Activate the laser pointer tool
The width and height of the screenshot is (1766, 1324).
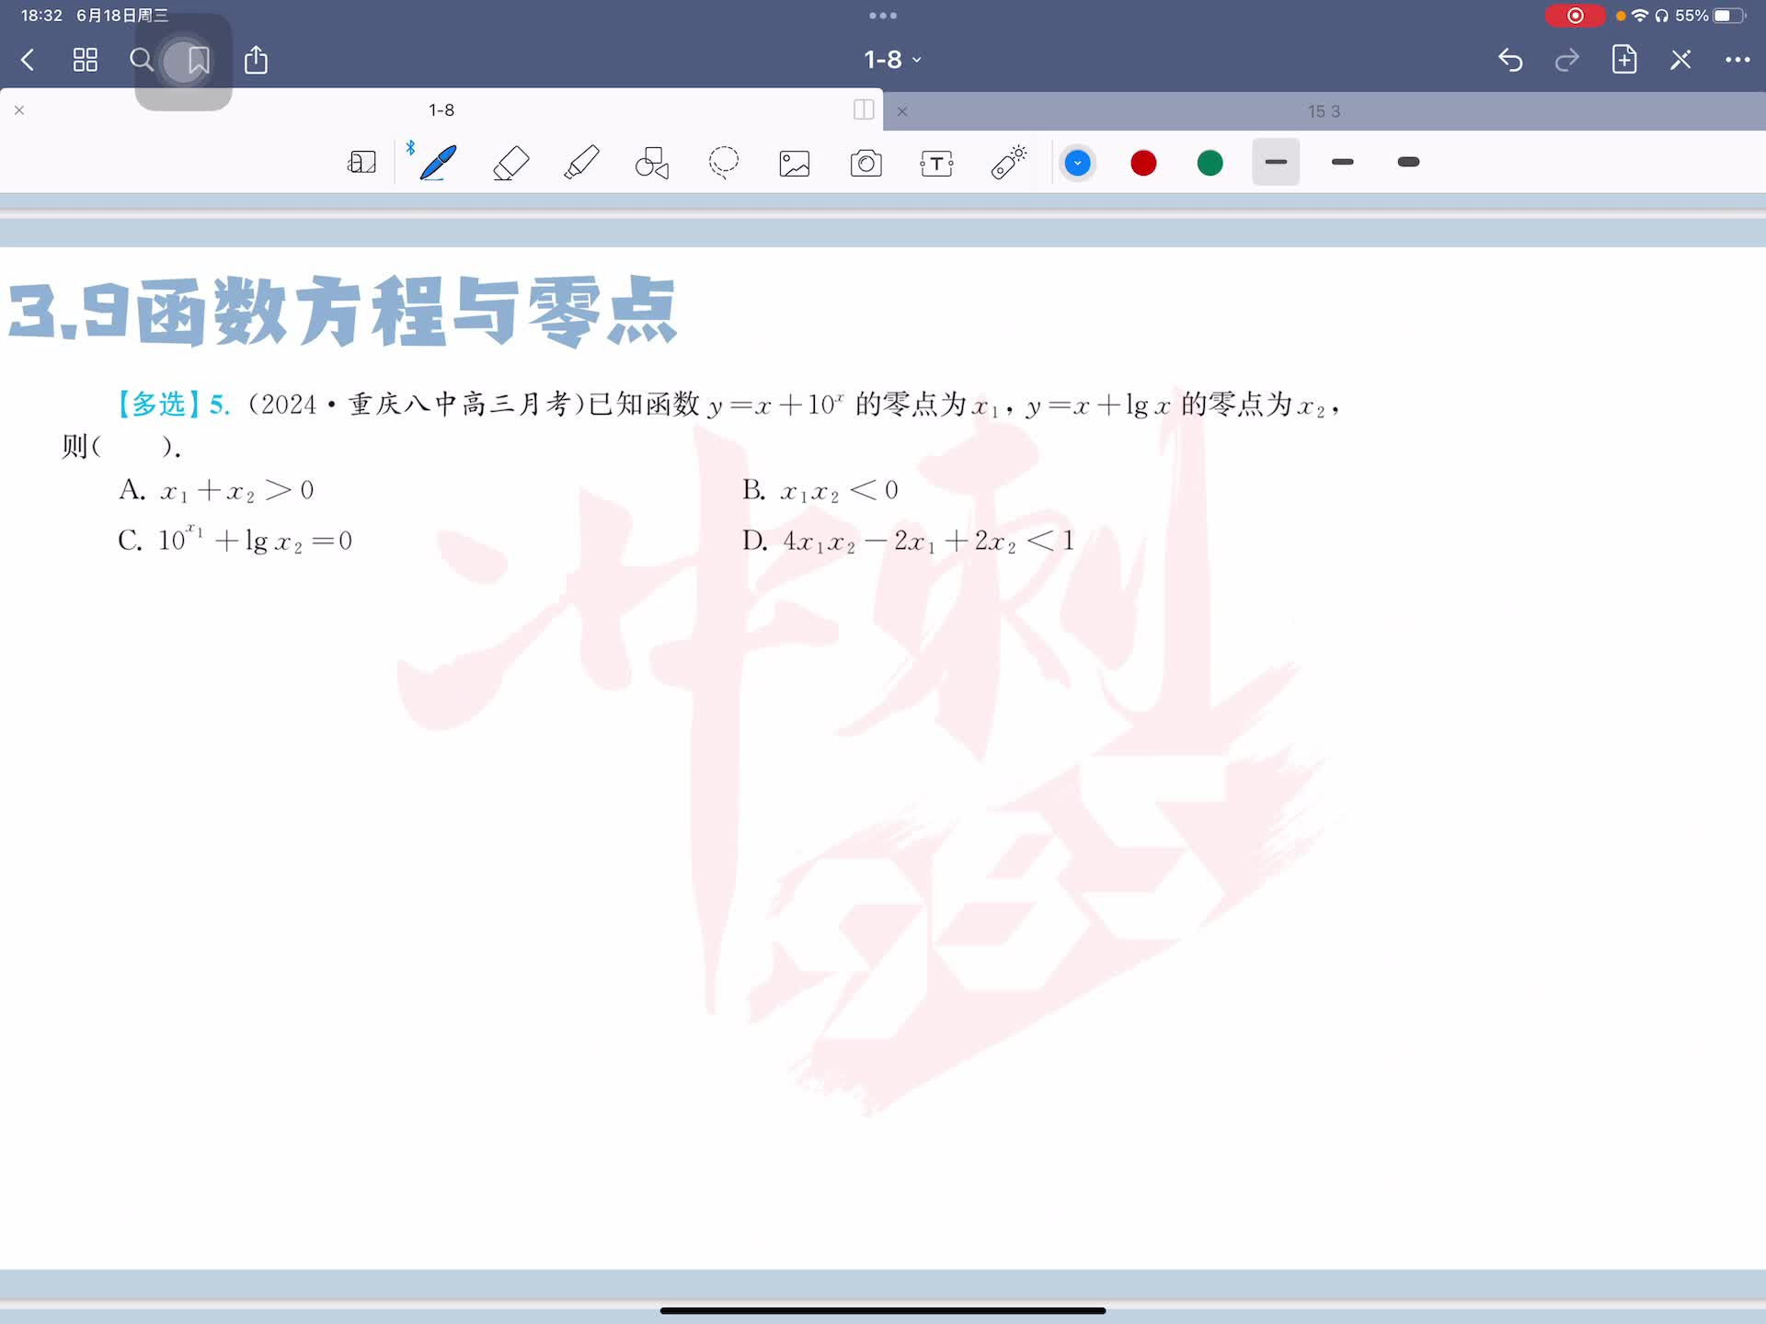click(x=1008, y=163)
